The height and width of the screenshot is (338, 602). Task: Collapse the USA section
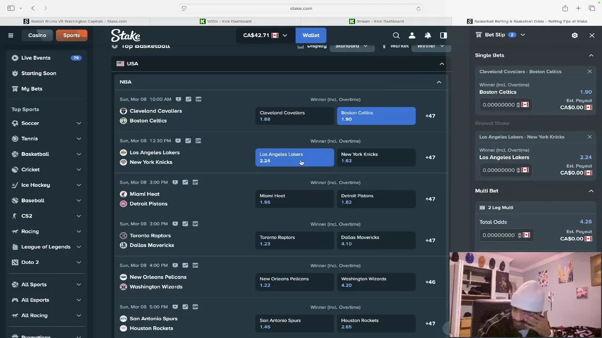442,63
